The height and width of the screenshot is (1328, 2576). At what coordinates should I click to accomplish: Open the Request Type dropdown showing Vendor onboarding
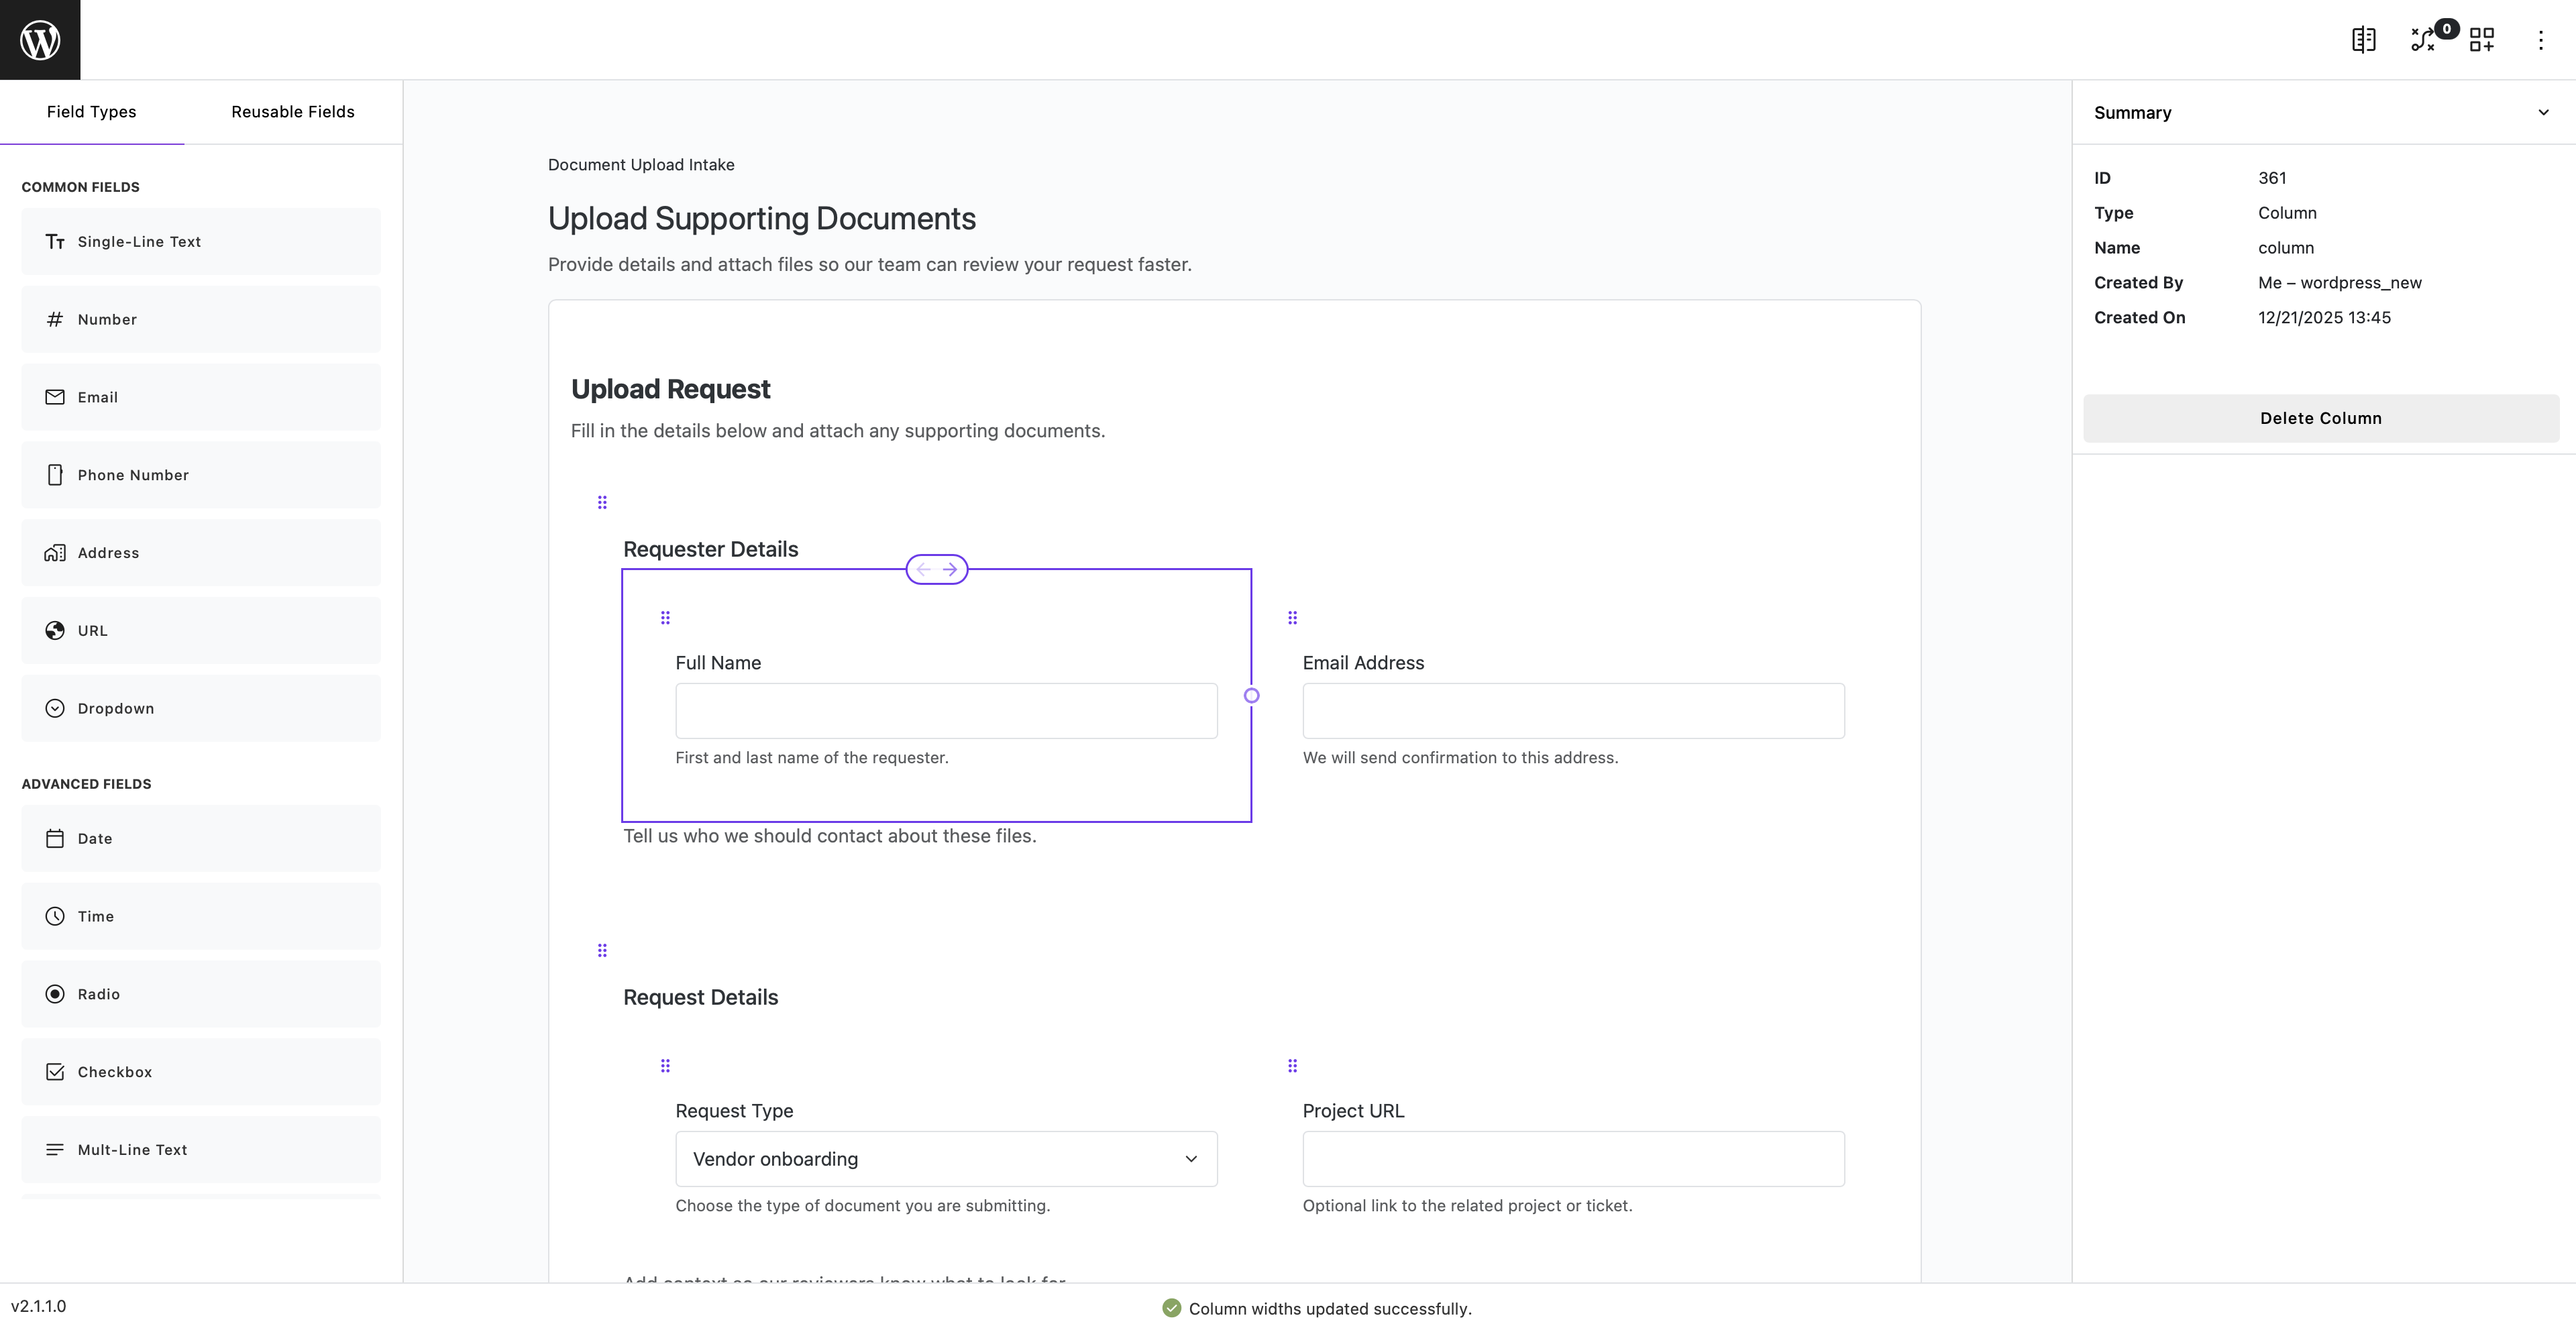pos(945,1158)
